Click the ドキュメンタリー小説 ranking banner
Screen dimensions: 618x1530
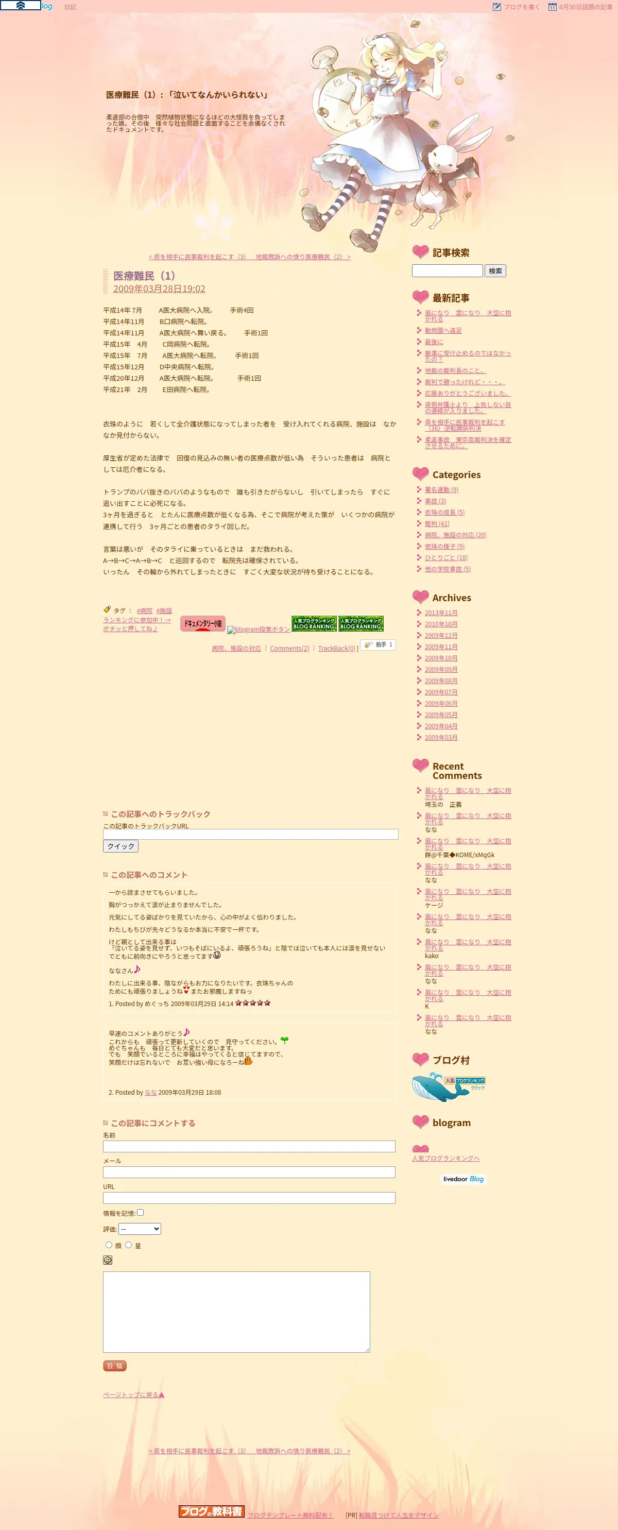pos(202,623)
